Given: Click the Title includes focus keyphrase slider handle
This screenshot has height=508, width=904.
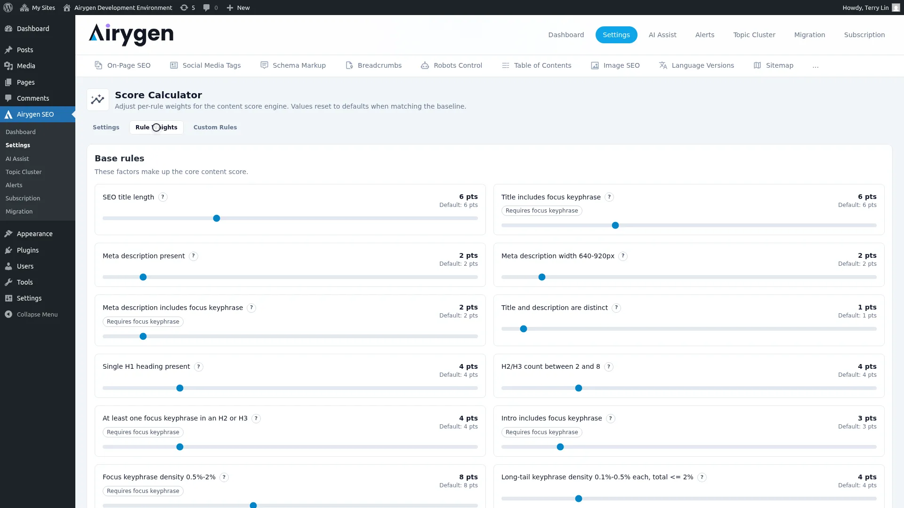Looking at the screenshot, I should tap(615, 225).
